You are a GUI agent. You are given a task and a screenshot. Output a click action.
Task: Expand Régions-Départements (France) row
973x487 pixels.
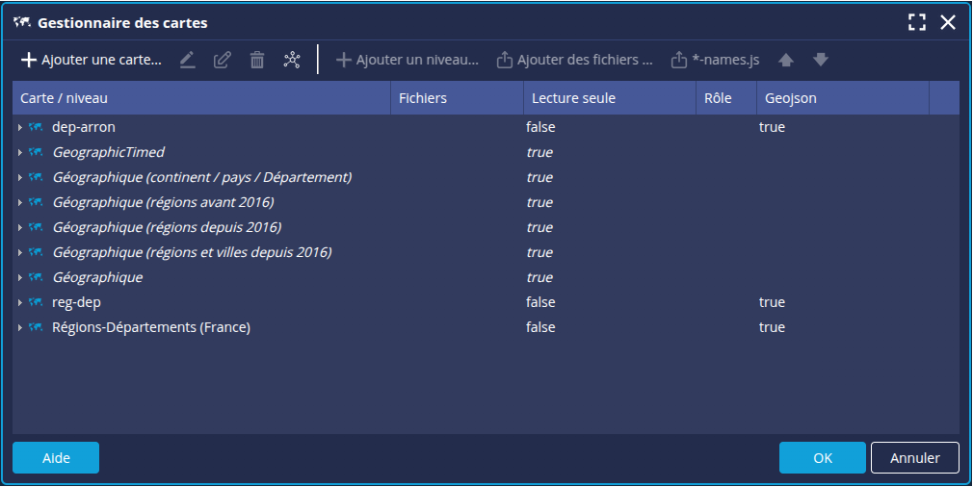click(20, 327)
